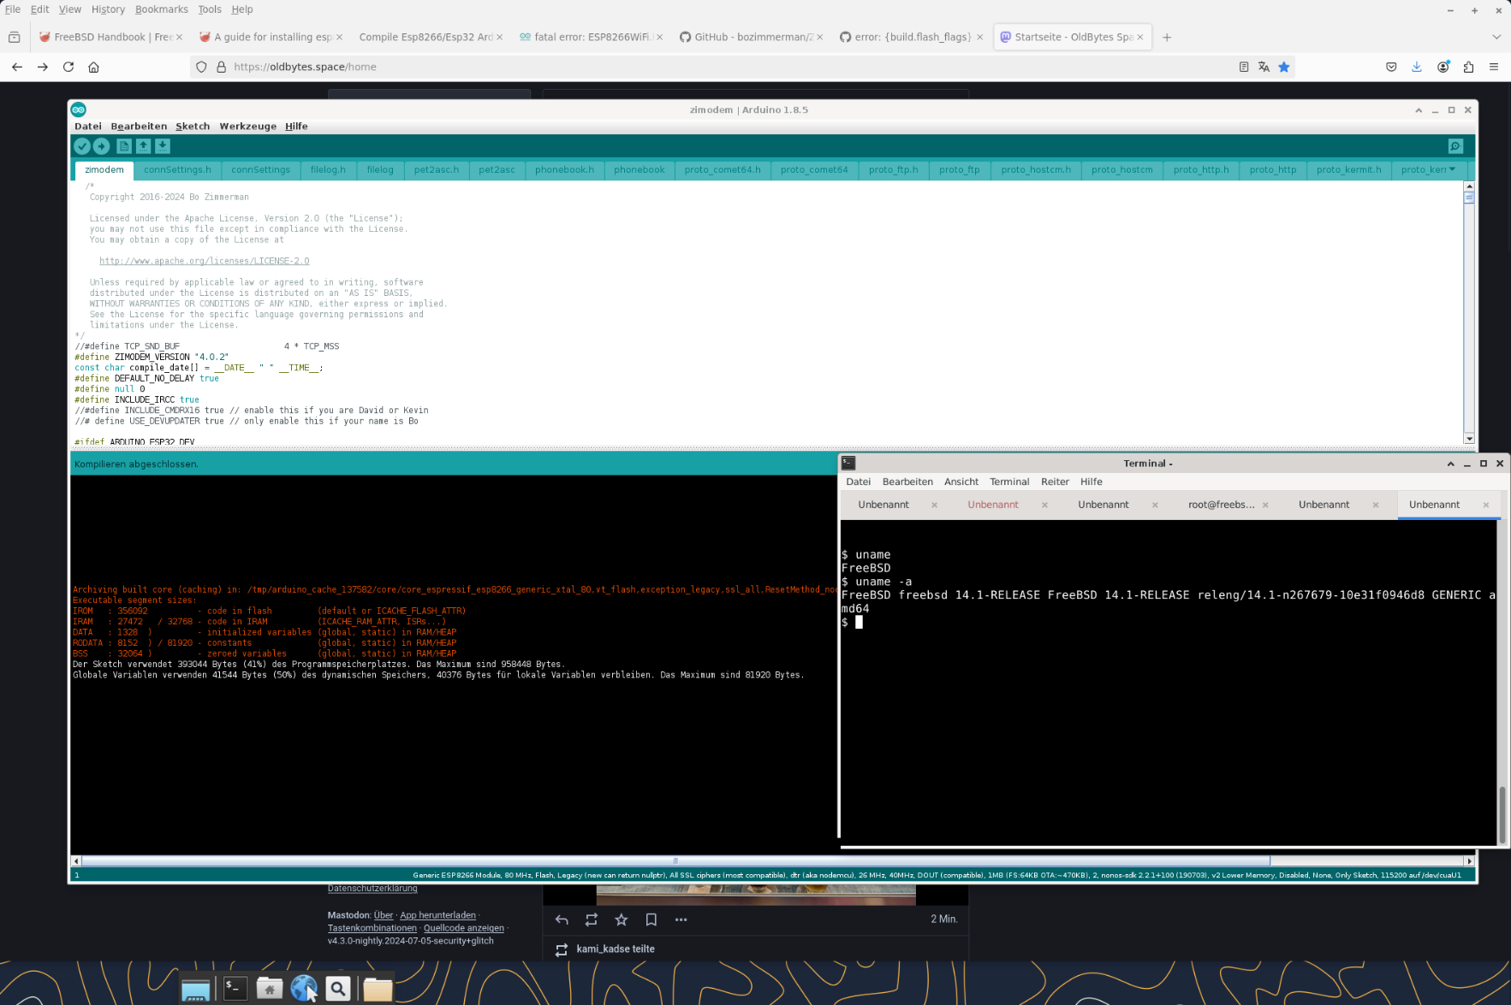Open a new Firefox tab
The image size is (1511, 1005).
pyautogui.click(x=1167, y=37)
